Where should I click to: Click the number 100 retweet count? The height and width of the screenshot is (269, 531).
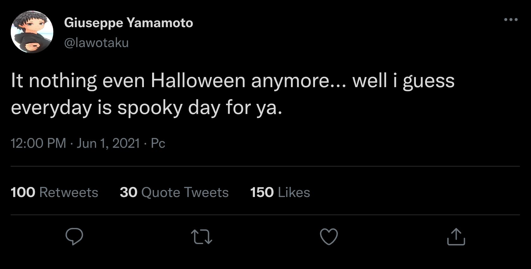point(23,192)
